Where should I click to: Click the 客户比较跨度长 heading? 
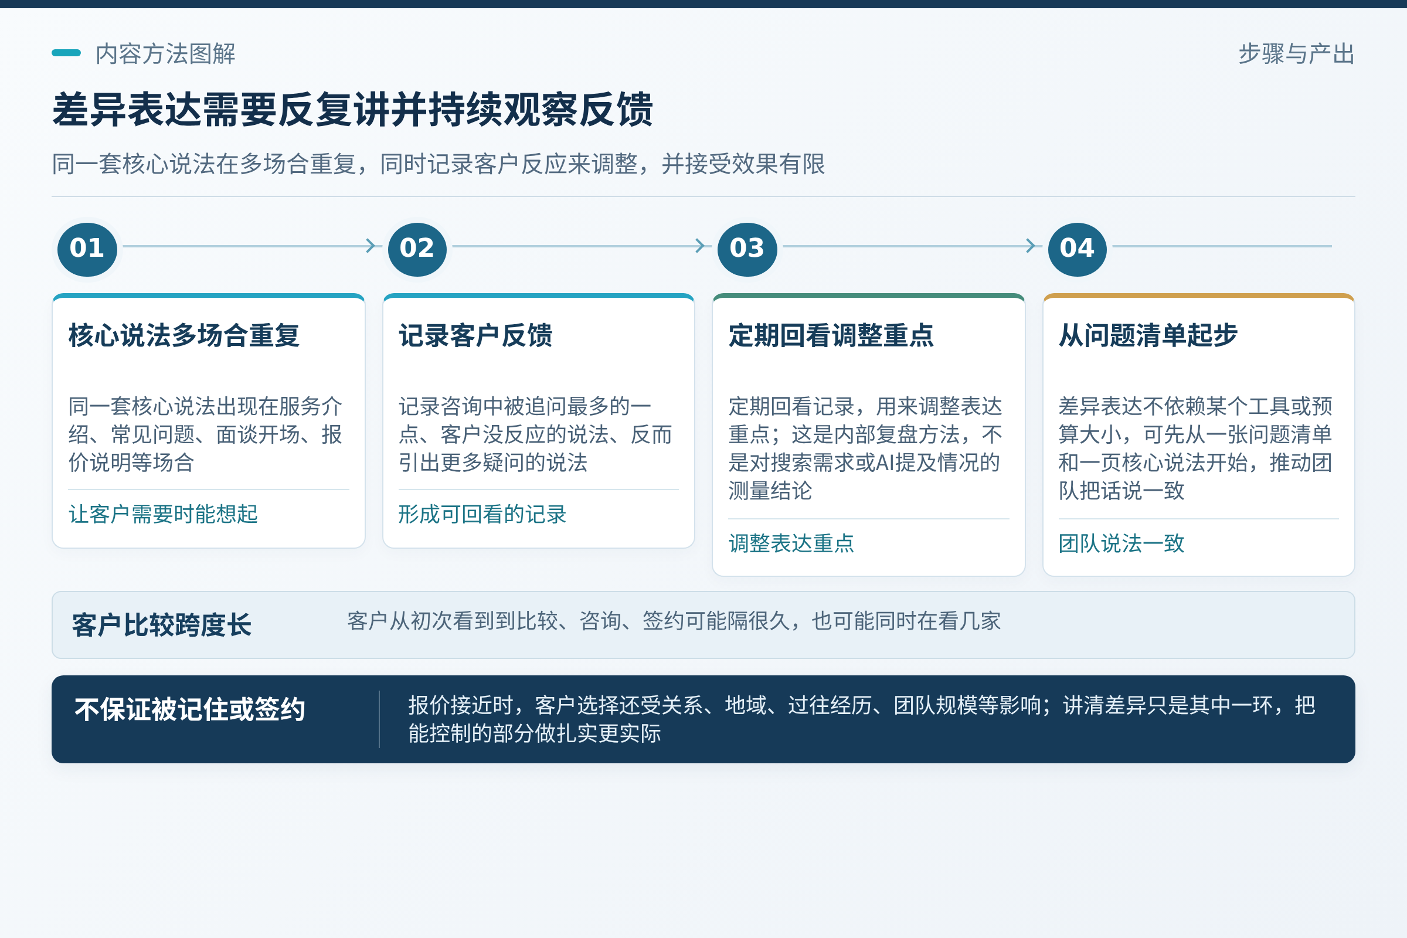pos(162,625)
